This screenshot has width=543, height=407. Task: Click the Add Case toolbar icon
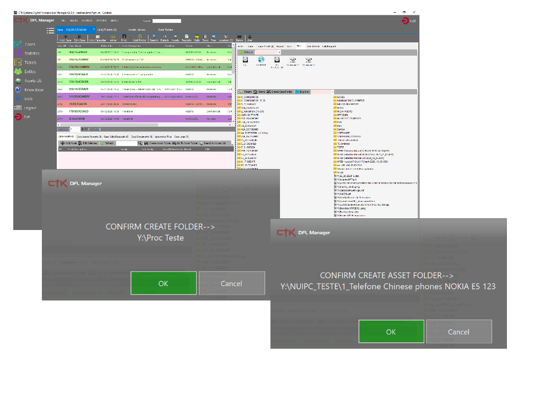coord(65,38)
